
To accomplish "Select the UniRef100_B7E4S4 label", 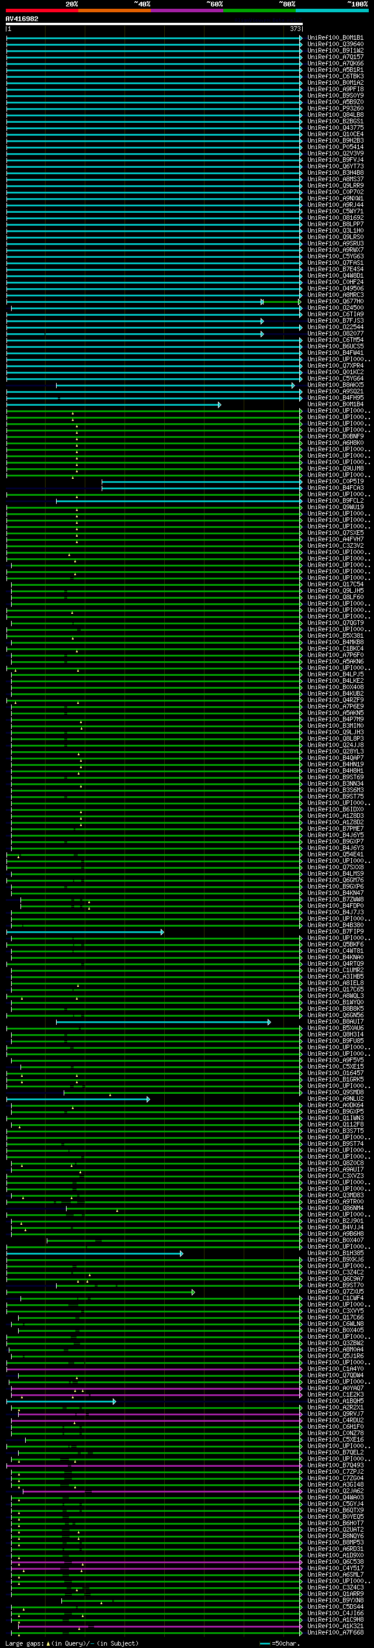I will [335, 270].
